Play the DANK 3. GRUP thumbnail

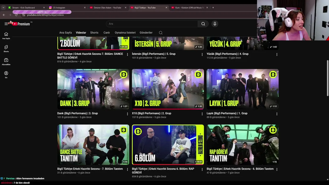coord(93,89)
